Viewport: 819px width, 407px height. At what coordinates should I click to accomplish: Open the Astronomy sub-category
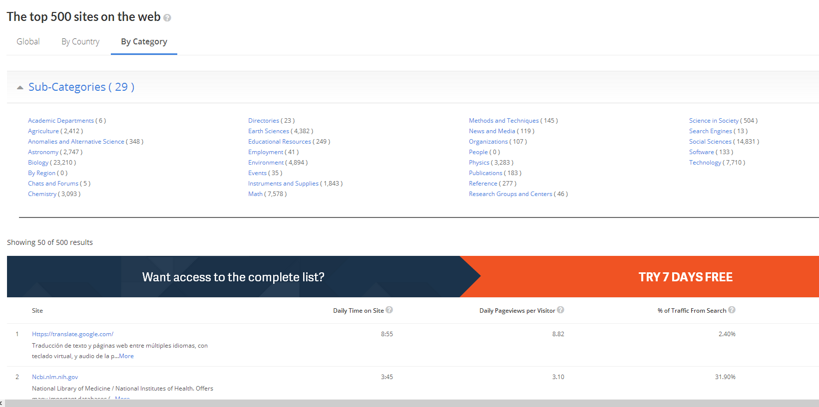pos(43,152)
